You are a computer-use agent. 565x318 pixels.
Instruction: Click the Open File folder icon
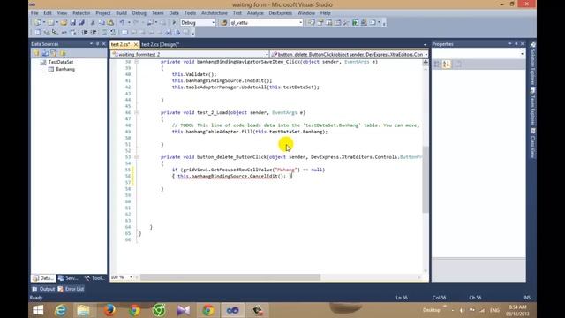(x=64, y=23)
